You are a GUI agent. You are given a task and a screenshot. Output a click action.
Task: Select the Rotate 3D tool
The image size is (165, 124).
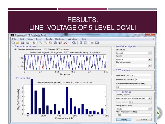pyautogui.click(x=55, y=43)
